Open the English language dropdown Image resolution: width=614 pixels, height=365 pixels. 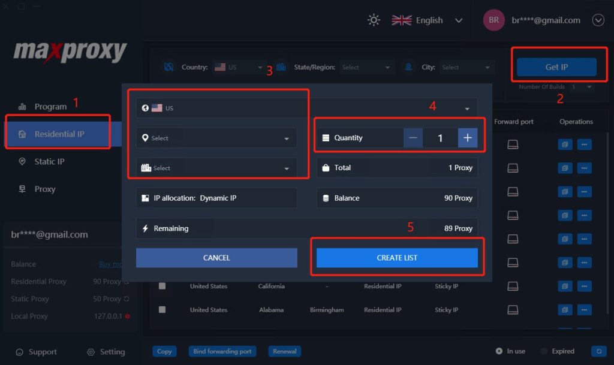pyautogui.click(x=427, y=20)
